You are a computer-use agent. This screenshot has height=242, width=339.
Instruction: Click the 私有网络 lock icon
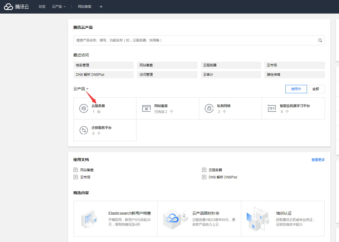(209, 108)
